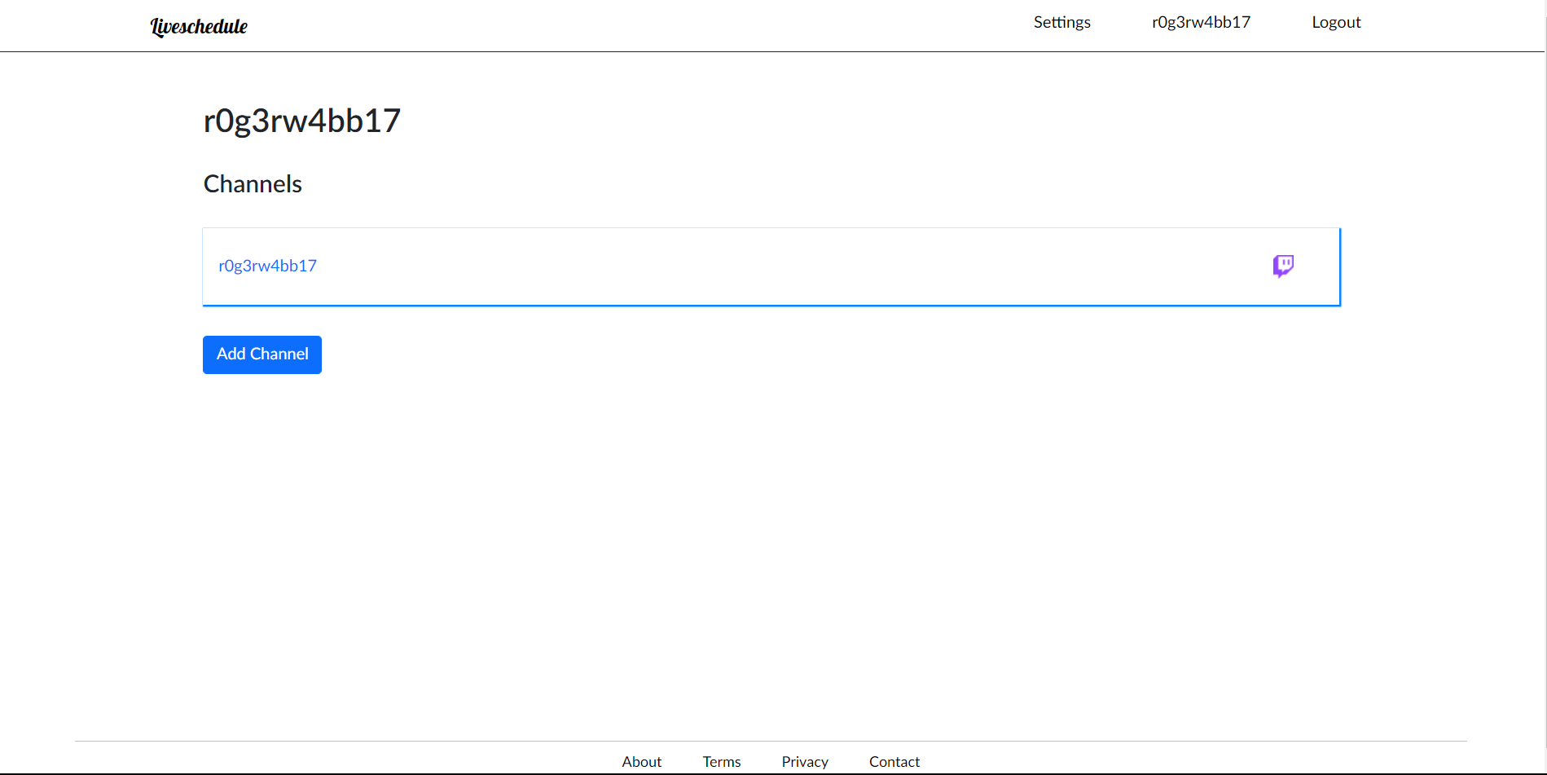Open the r0g3rw4bb17 channel link

point(267,266)
